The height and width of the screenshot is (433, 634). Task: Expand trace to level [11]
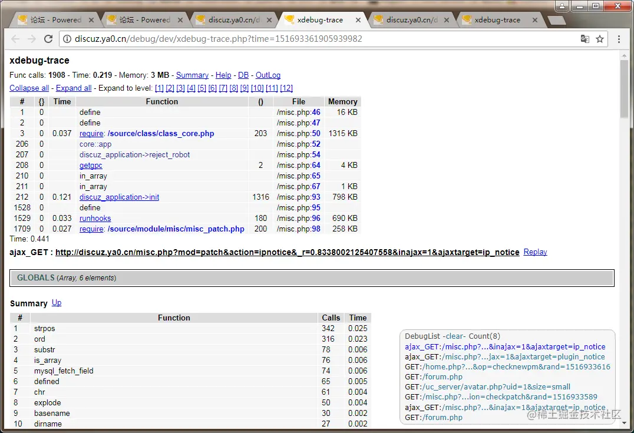click(272, 88)
